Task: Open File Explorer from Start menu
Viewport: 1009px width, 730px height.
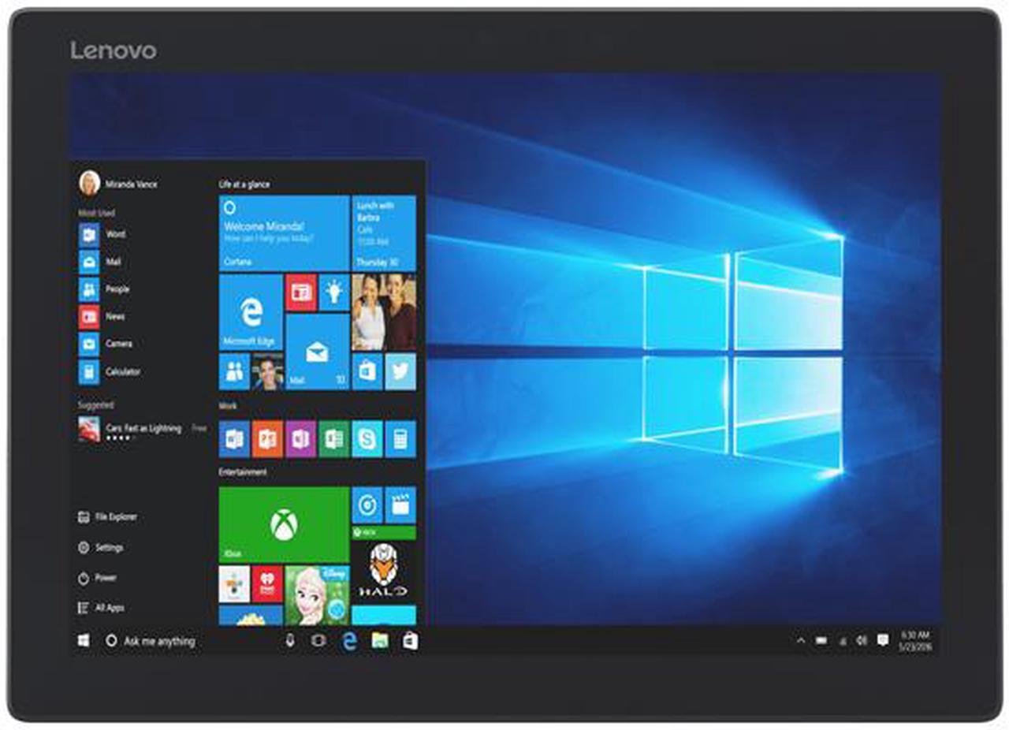Action: (108, 517)
